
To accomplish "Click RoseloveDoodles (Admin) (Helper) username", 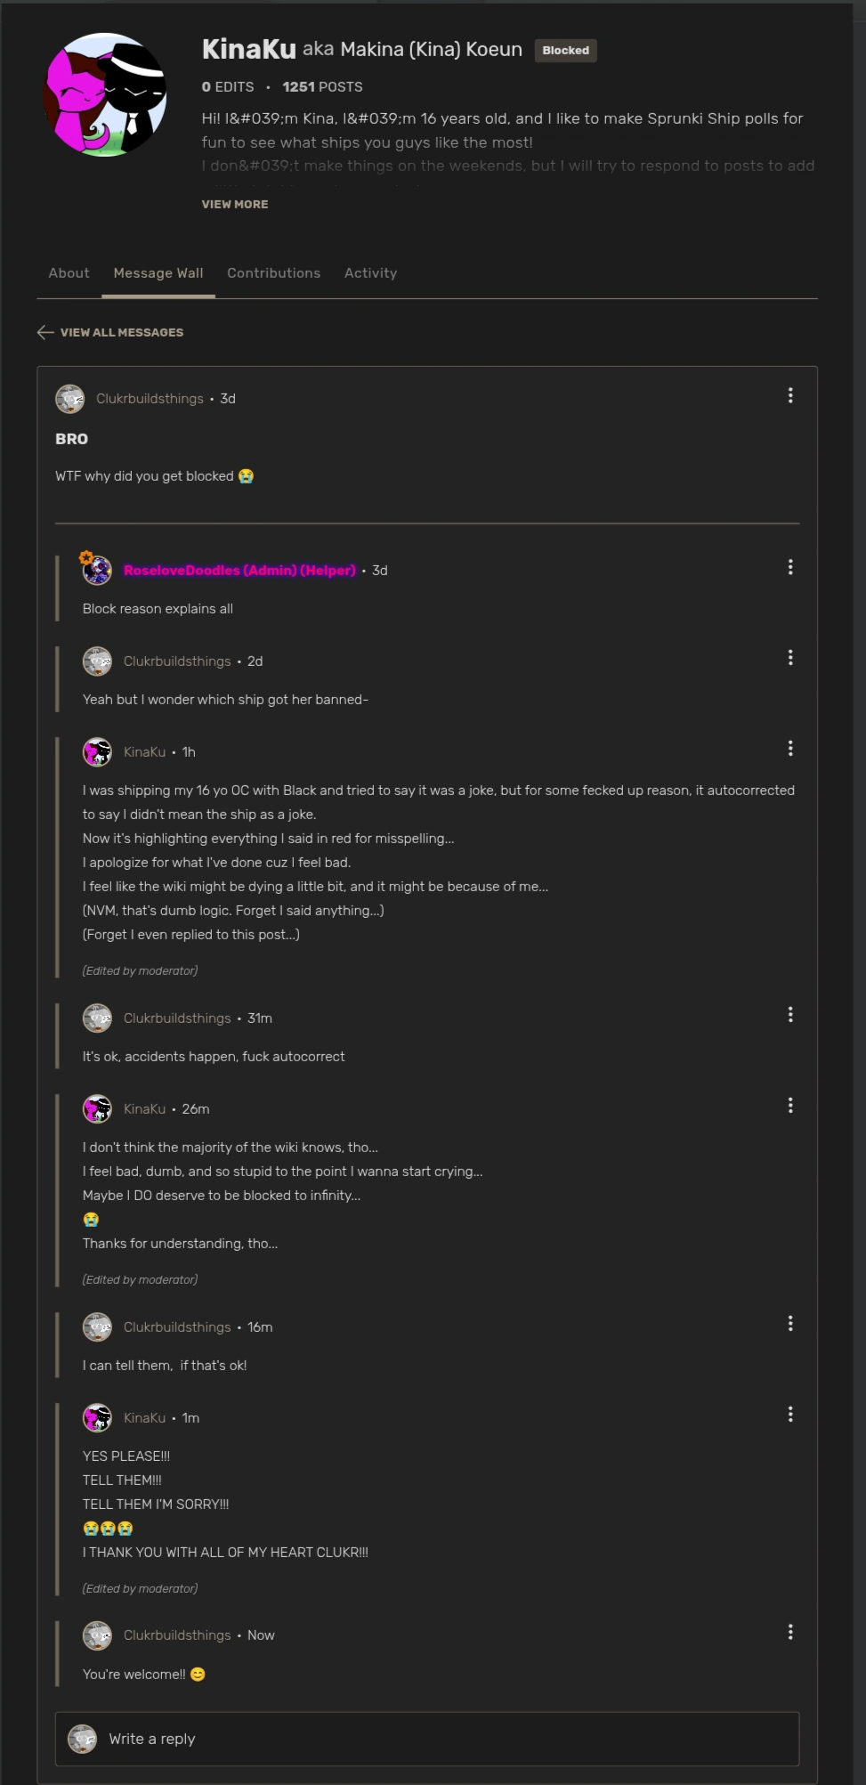I will click(x=239, y=571).
